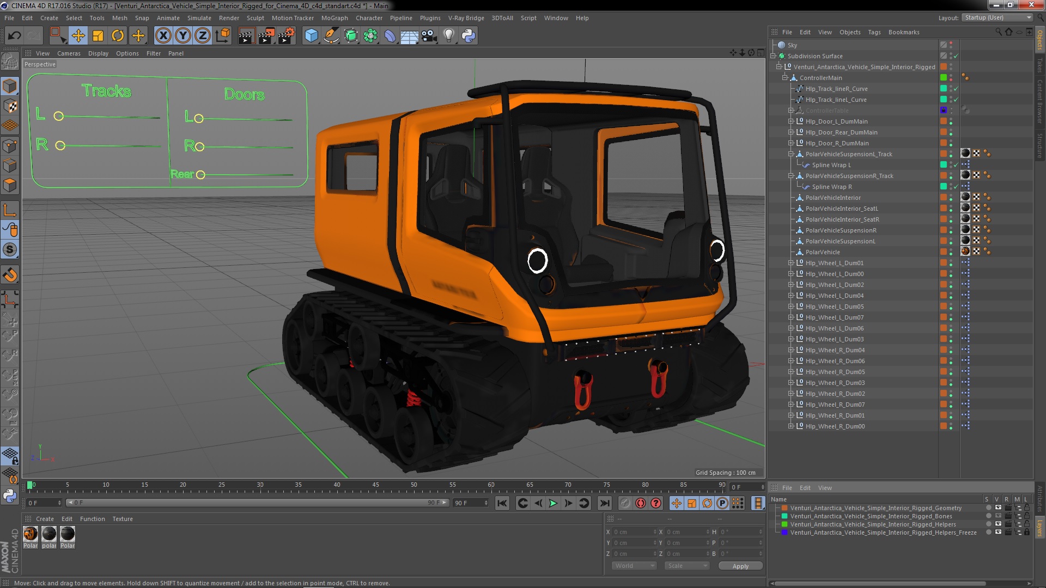Select the Rotate tool in top toolbar

click(118, 36)
